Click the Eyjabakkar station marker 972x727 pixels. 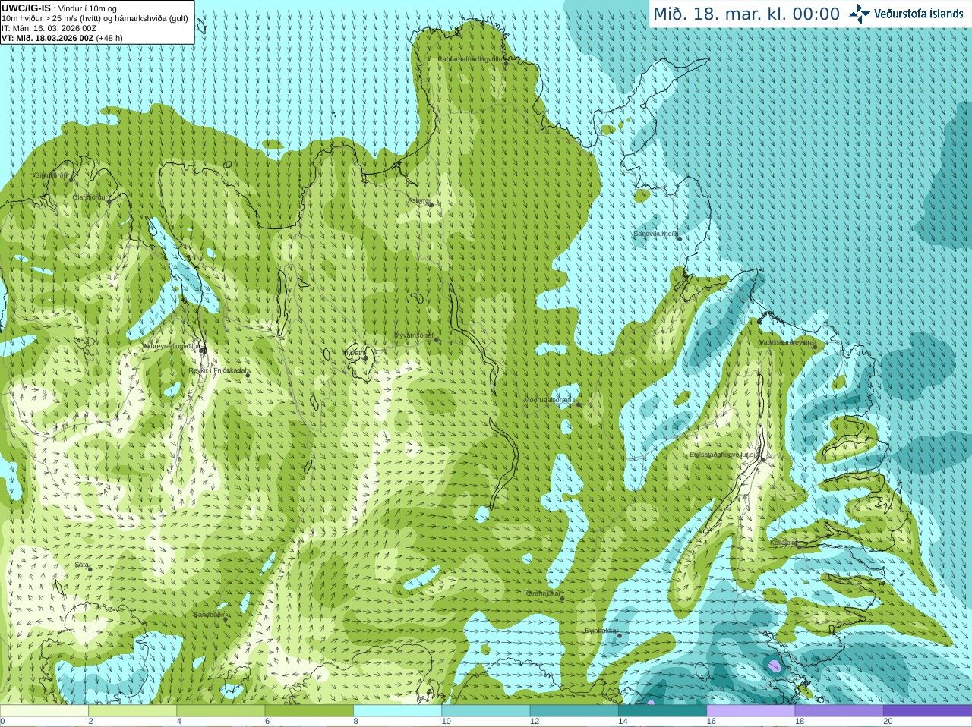(619, 635)
